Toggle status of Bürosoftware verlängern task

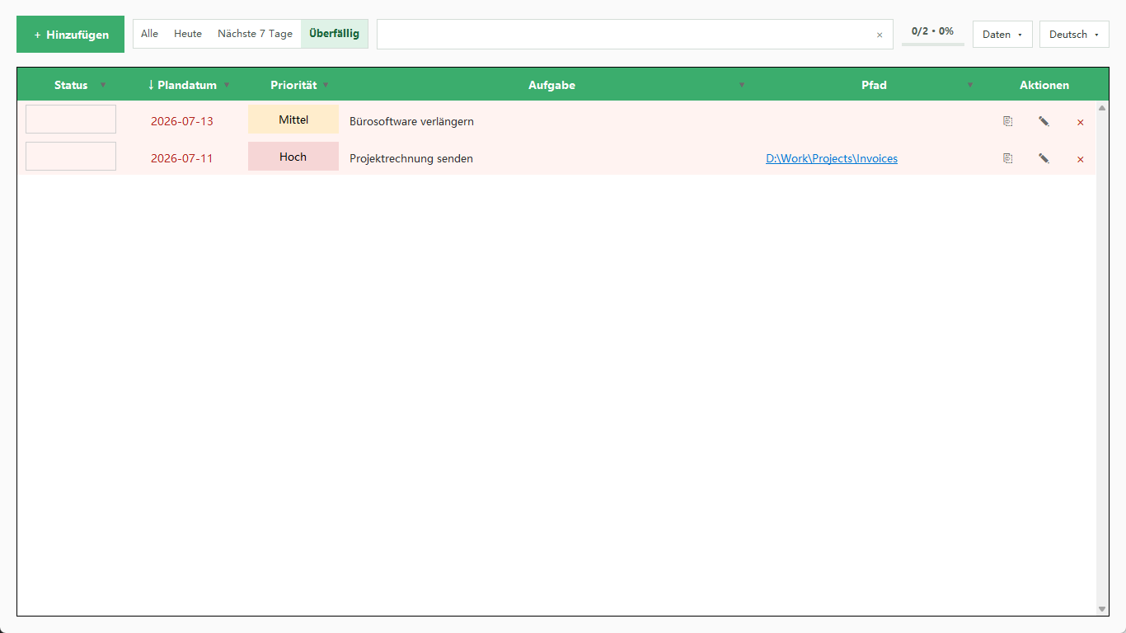pyautogui.click(x=71, y=119)
